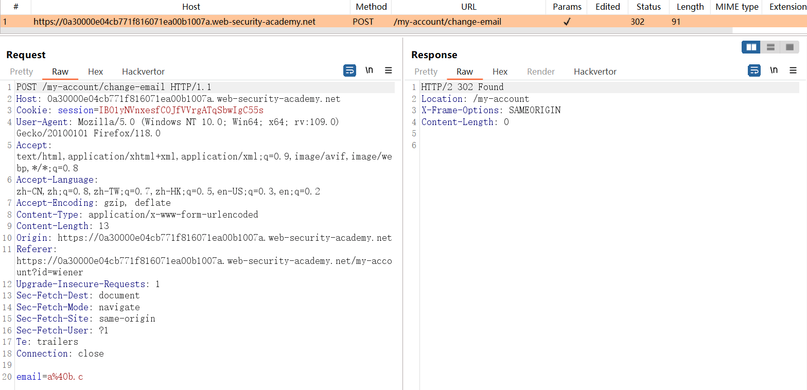807x390 pixels.
Task: Switch to side-by-side split layout
Action: coord(751,47)
